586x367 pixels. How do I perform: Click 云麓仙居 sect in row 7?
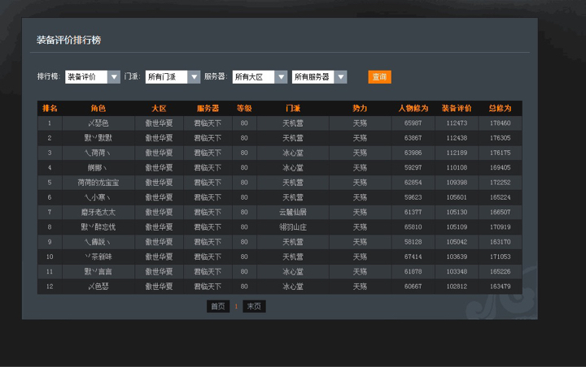point(293,212)
